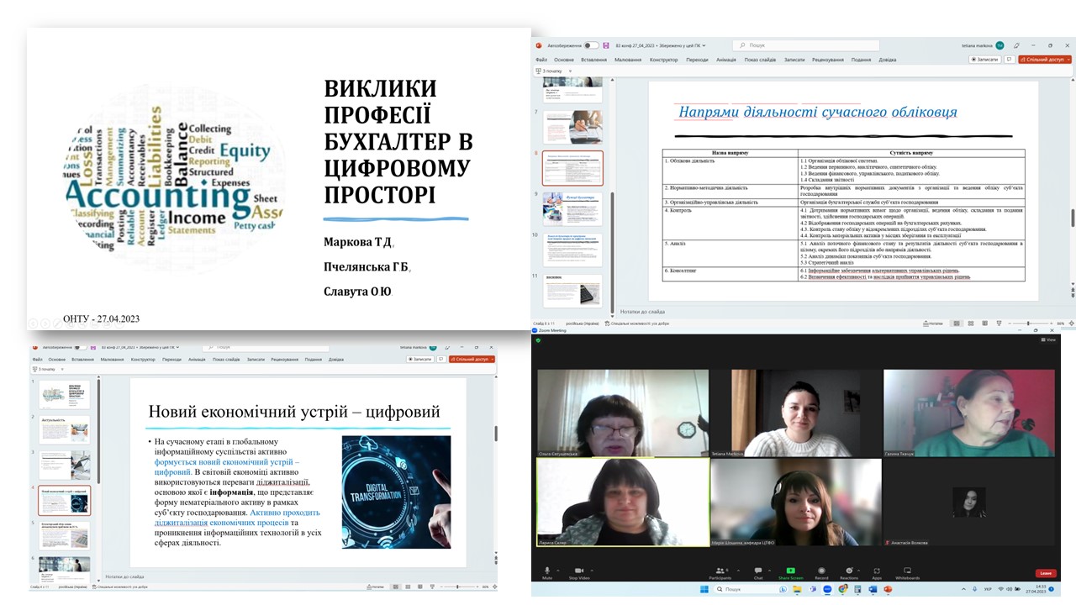Image resolution: width=1076 pixels, height=605 pixels.
Task: Start Record in Zoom toolbar
Action: pyautogui.click(x=821, y=572)
